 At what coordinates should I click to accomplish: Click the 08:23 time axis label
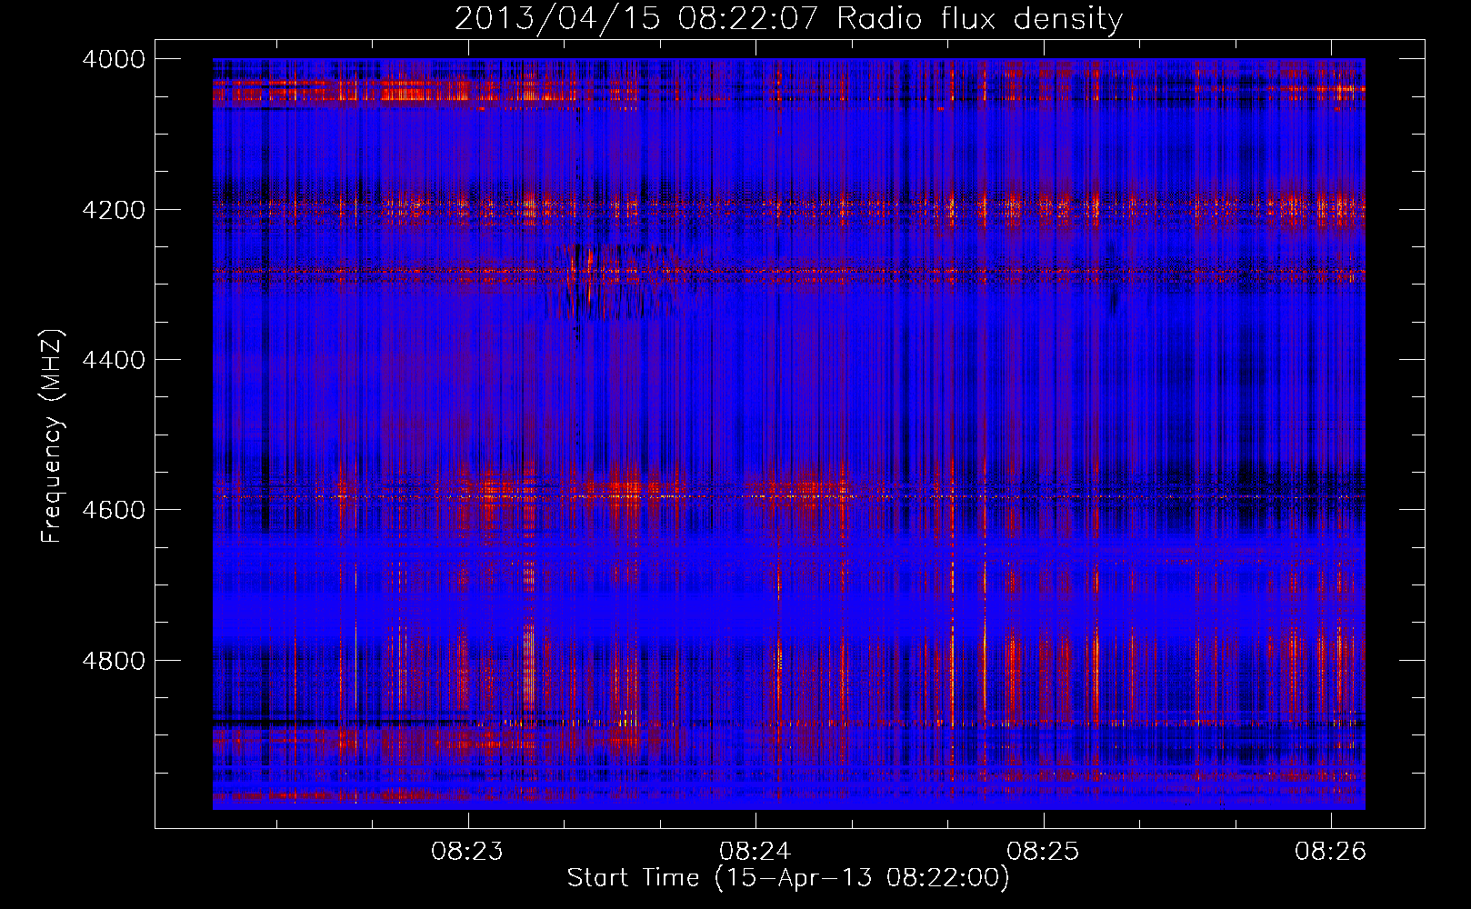[x=467, y=852]
